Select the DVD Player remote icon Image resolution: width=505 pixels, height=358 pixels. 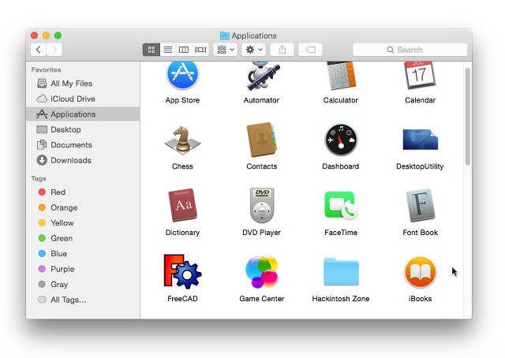(262, 205)
